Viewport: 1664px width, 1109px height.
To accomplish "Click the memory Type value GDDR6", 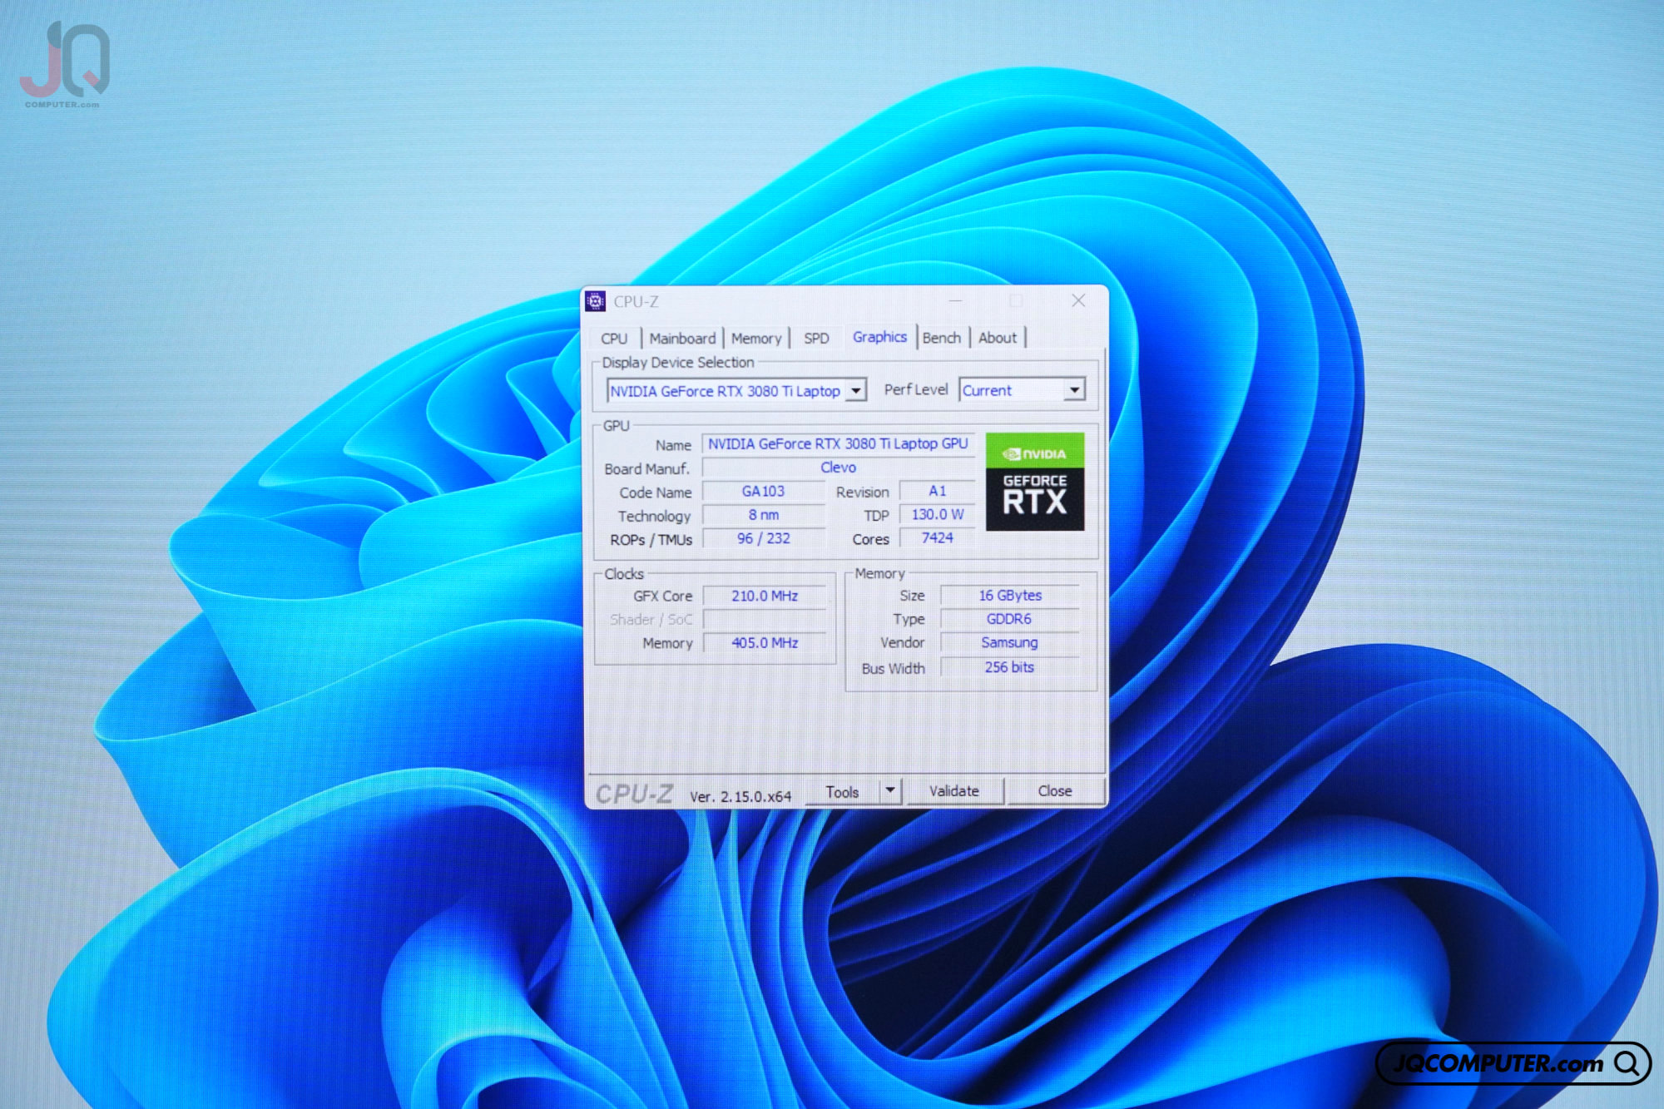I will pos(1010,619).
